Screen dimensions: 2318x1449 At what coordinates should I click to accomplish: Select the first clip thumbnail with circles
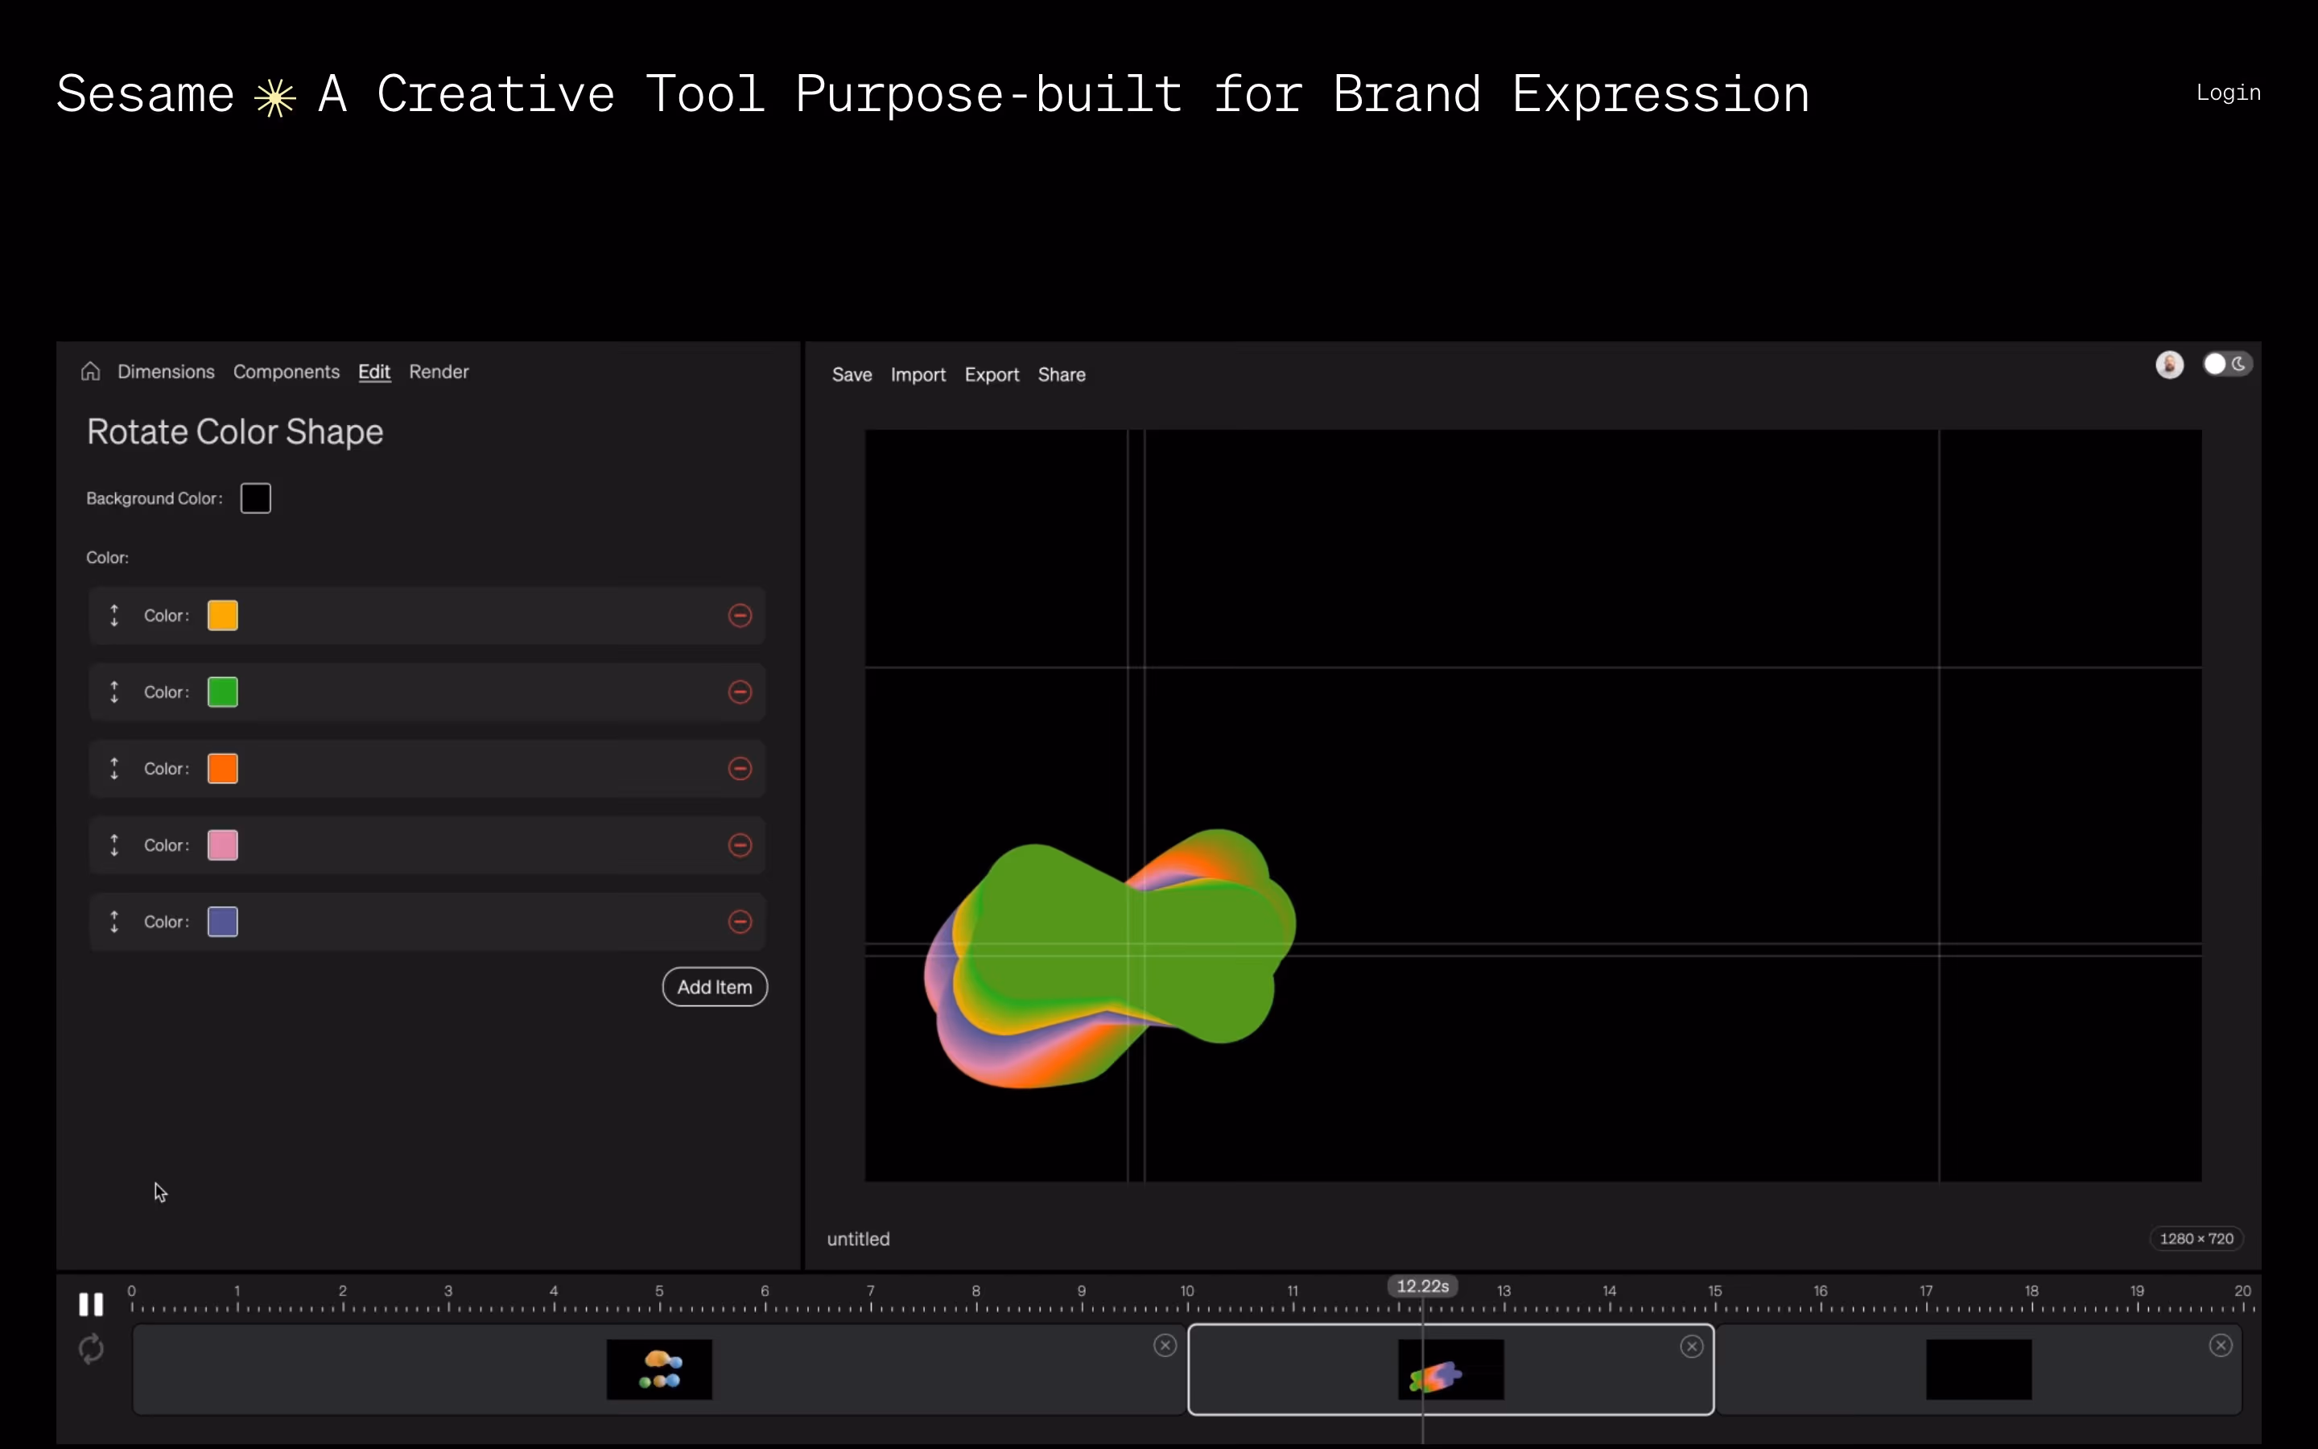(660, 1369)
